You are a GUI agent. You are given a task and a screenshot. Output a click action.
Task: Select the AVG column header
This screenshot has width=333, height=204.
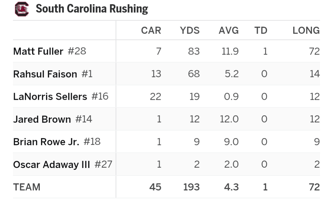[x=228, y=31]
